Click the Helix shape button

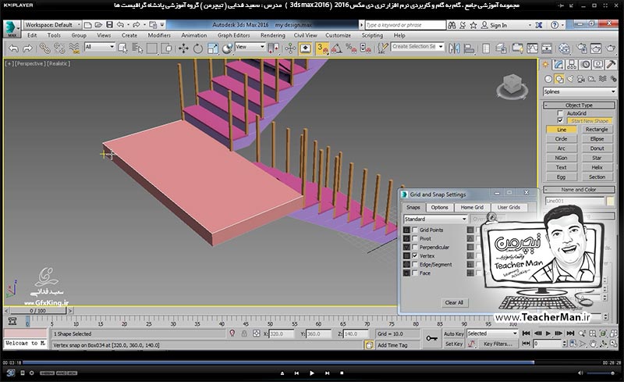coord(597,167)
